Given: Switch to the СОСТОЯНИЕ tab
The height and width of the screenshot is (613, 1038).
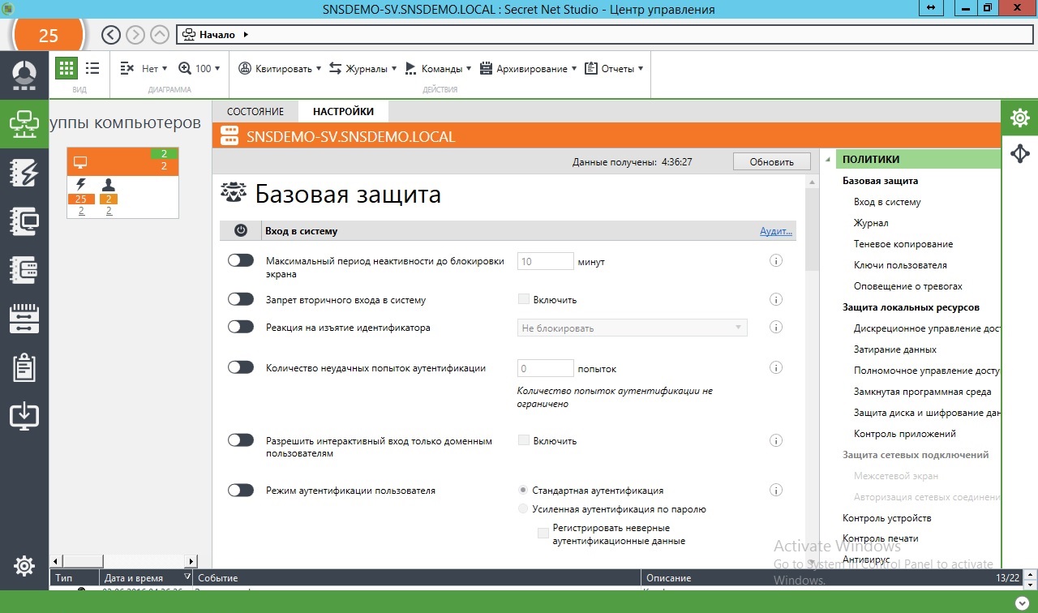Looking at the screenshot, I should click(255, 111).
